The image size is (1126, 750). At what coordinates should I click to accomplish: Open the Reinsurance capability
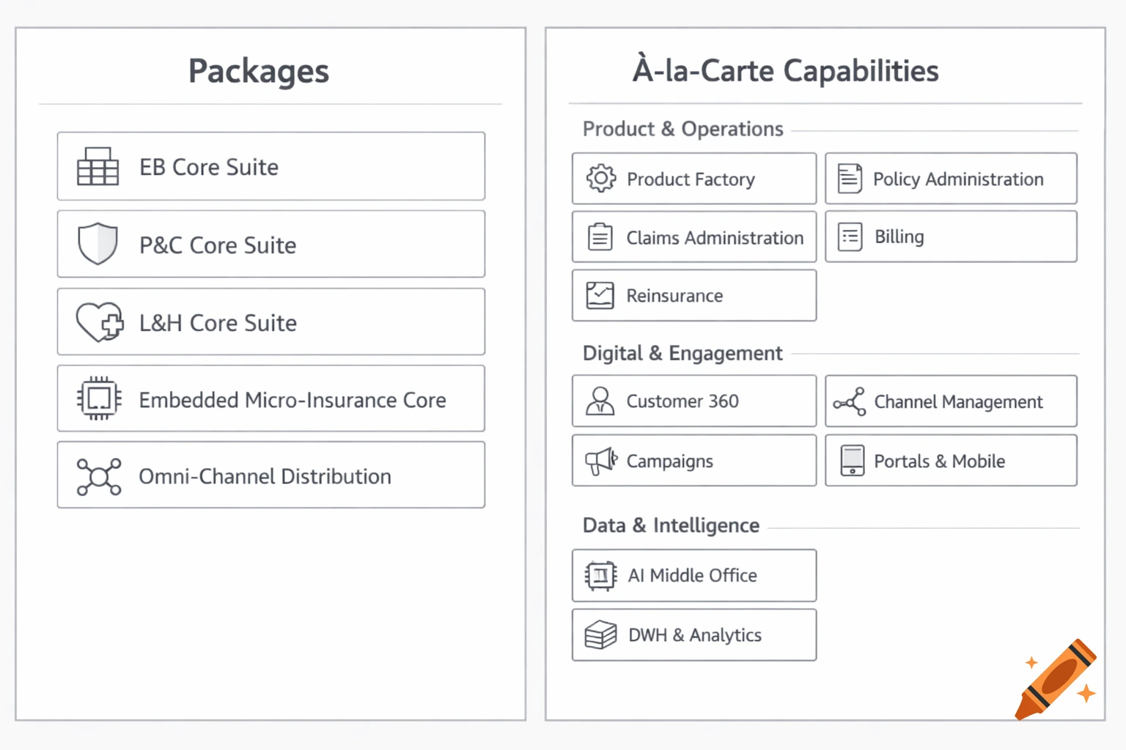click(694, 295)
